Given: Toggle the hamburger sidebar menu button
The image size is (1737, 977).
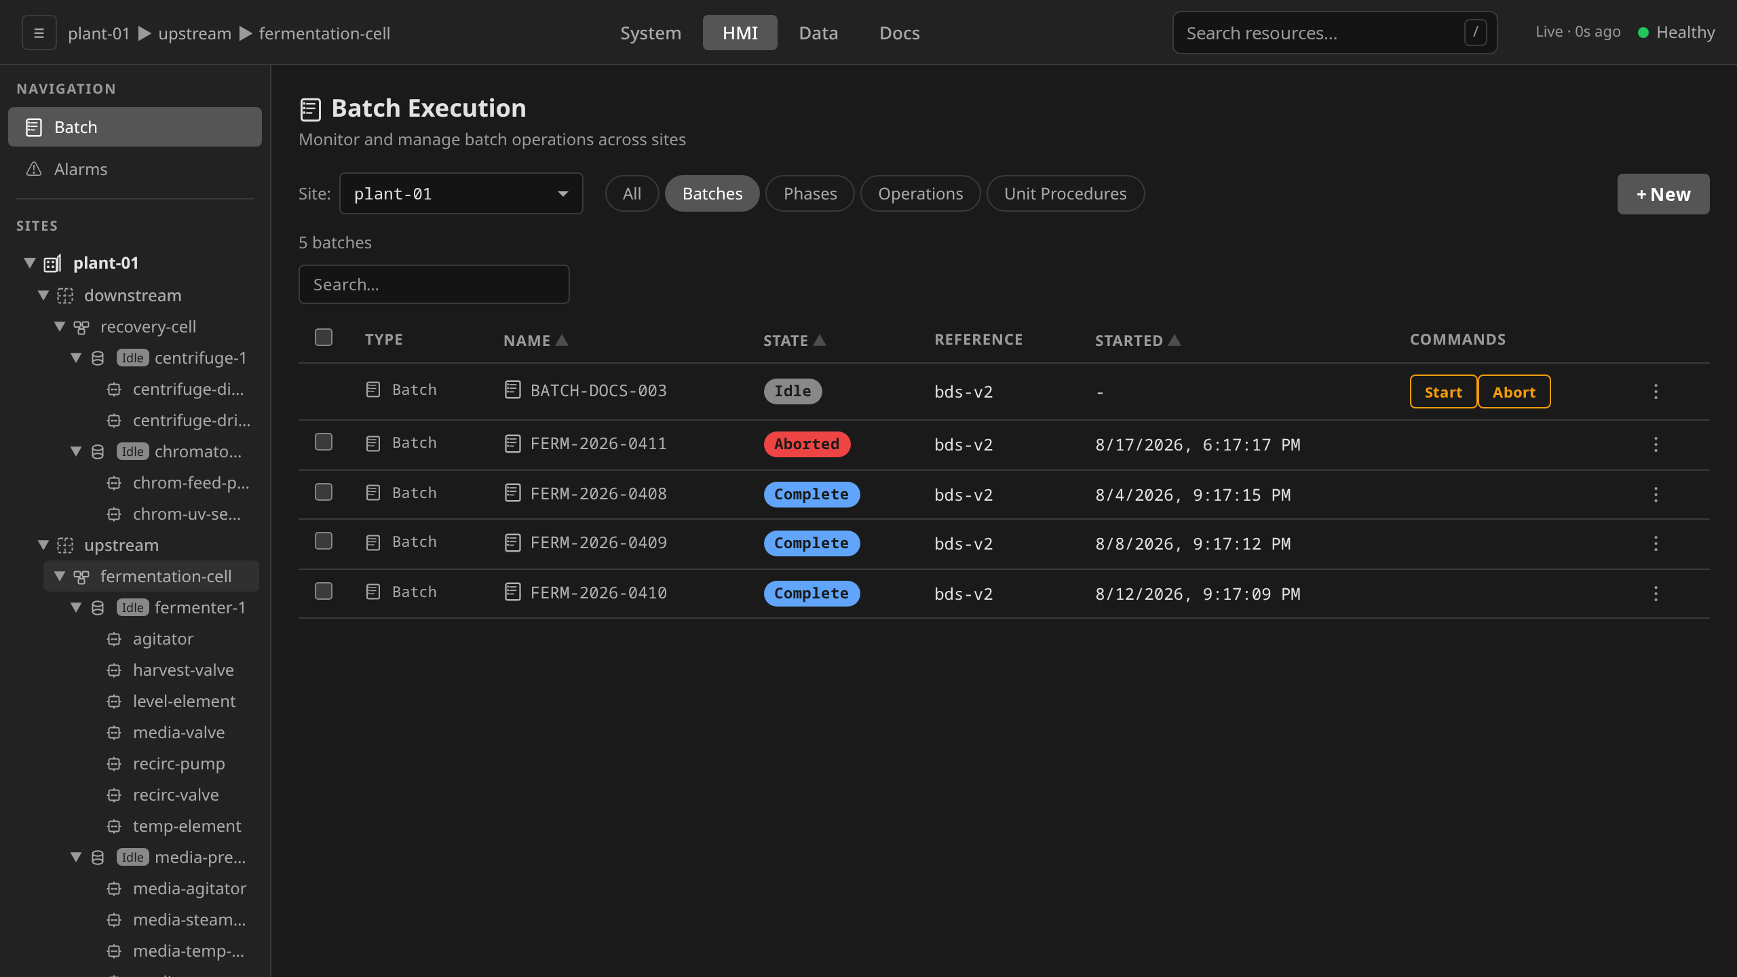Looking at the screenshot, I should pyautogui.click(x=39, y=33).
